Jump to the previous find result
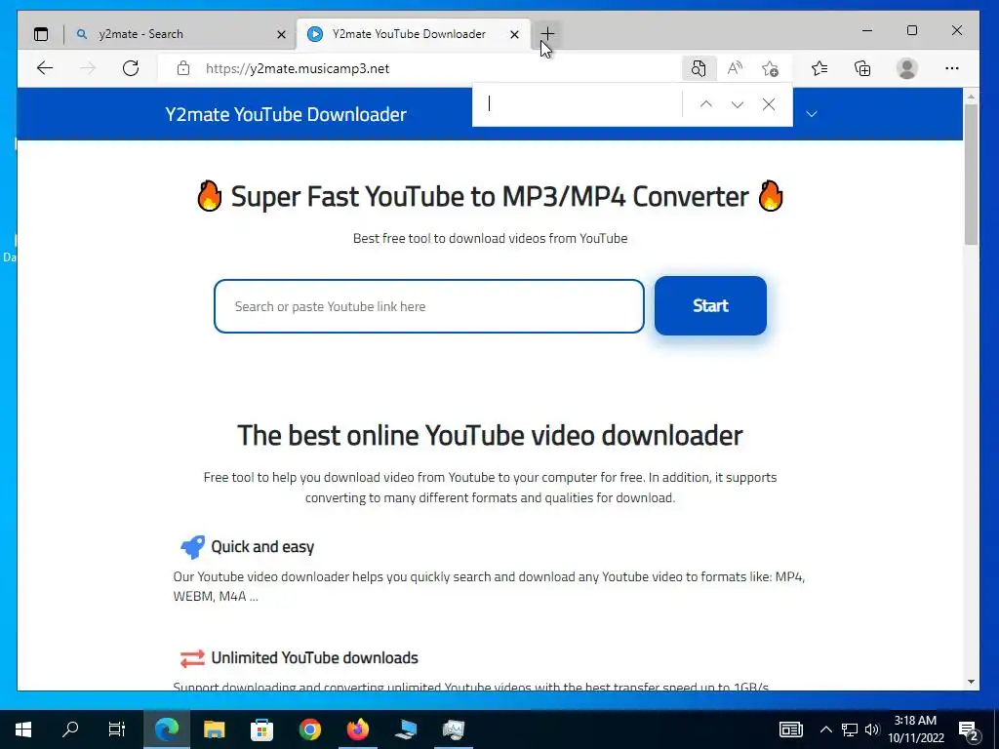 tap(706, 104)
